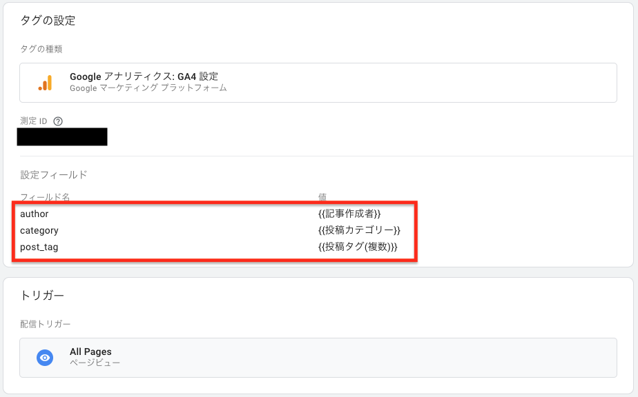Click the blue eye trigger icon
Screen dimensions: 638x397
pos(45,358)
